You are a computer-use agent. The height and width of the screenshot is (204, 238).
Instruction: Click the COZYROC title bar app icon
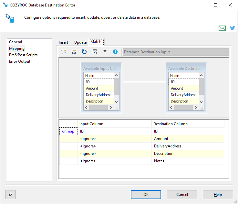[x=5, y=5]
